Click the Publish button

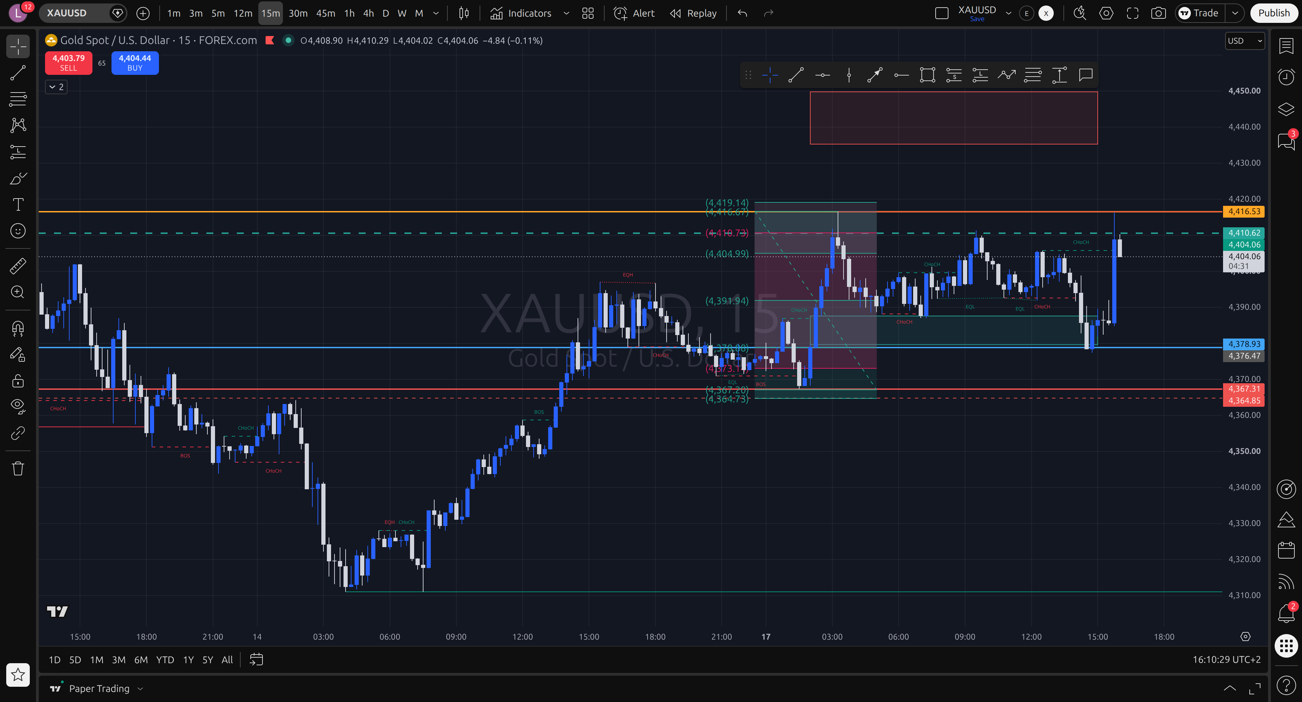coord(1274,13)
